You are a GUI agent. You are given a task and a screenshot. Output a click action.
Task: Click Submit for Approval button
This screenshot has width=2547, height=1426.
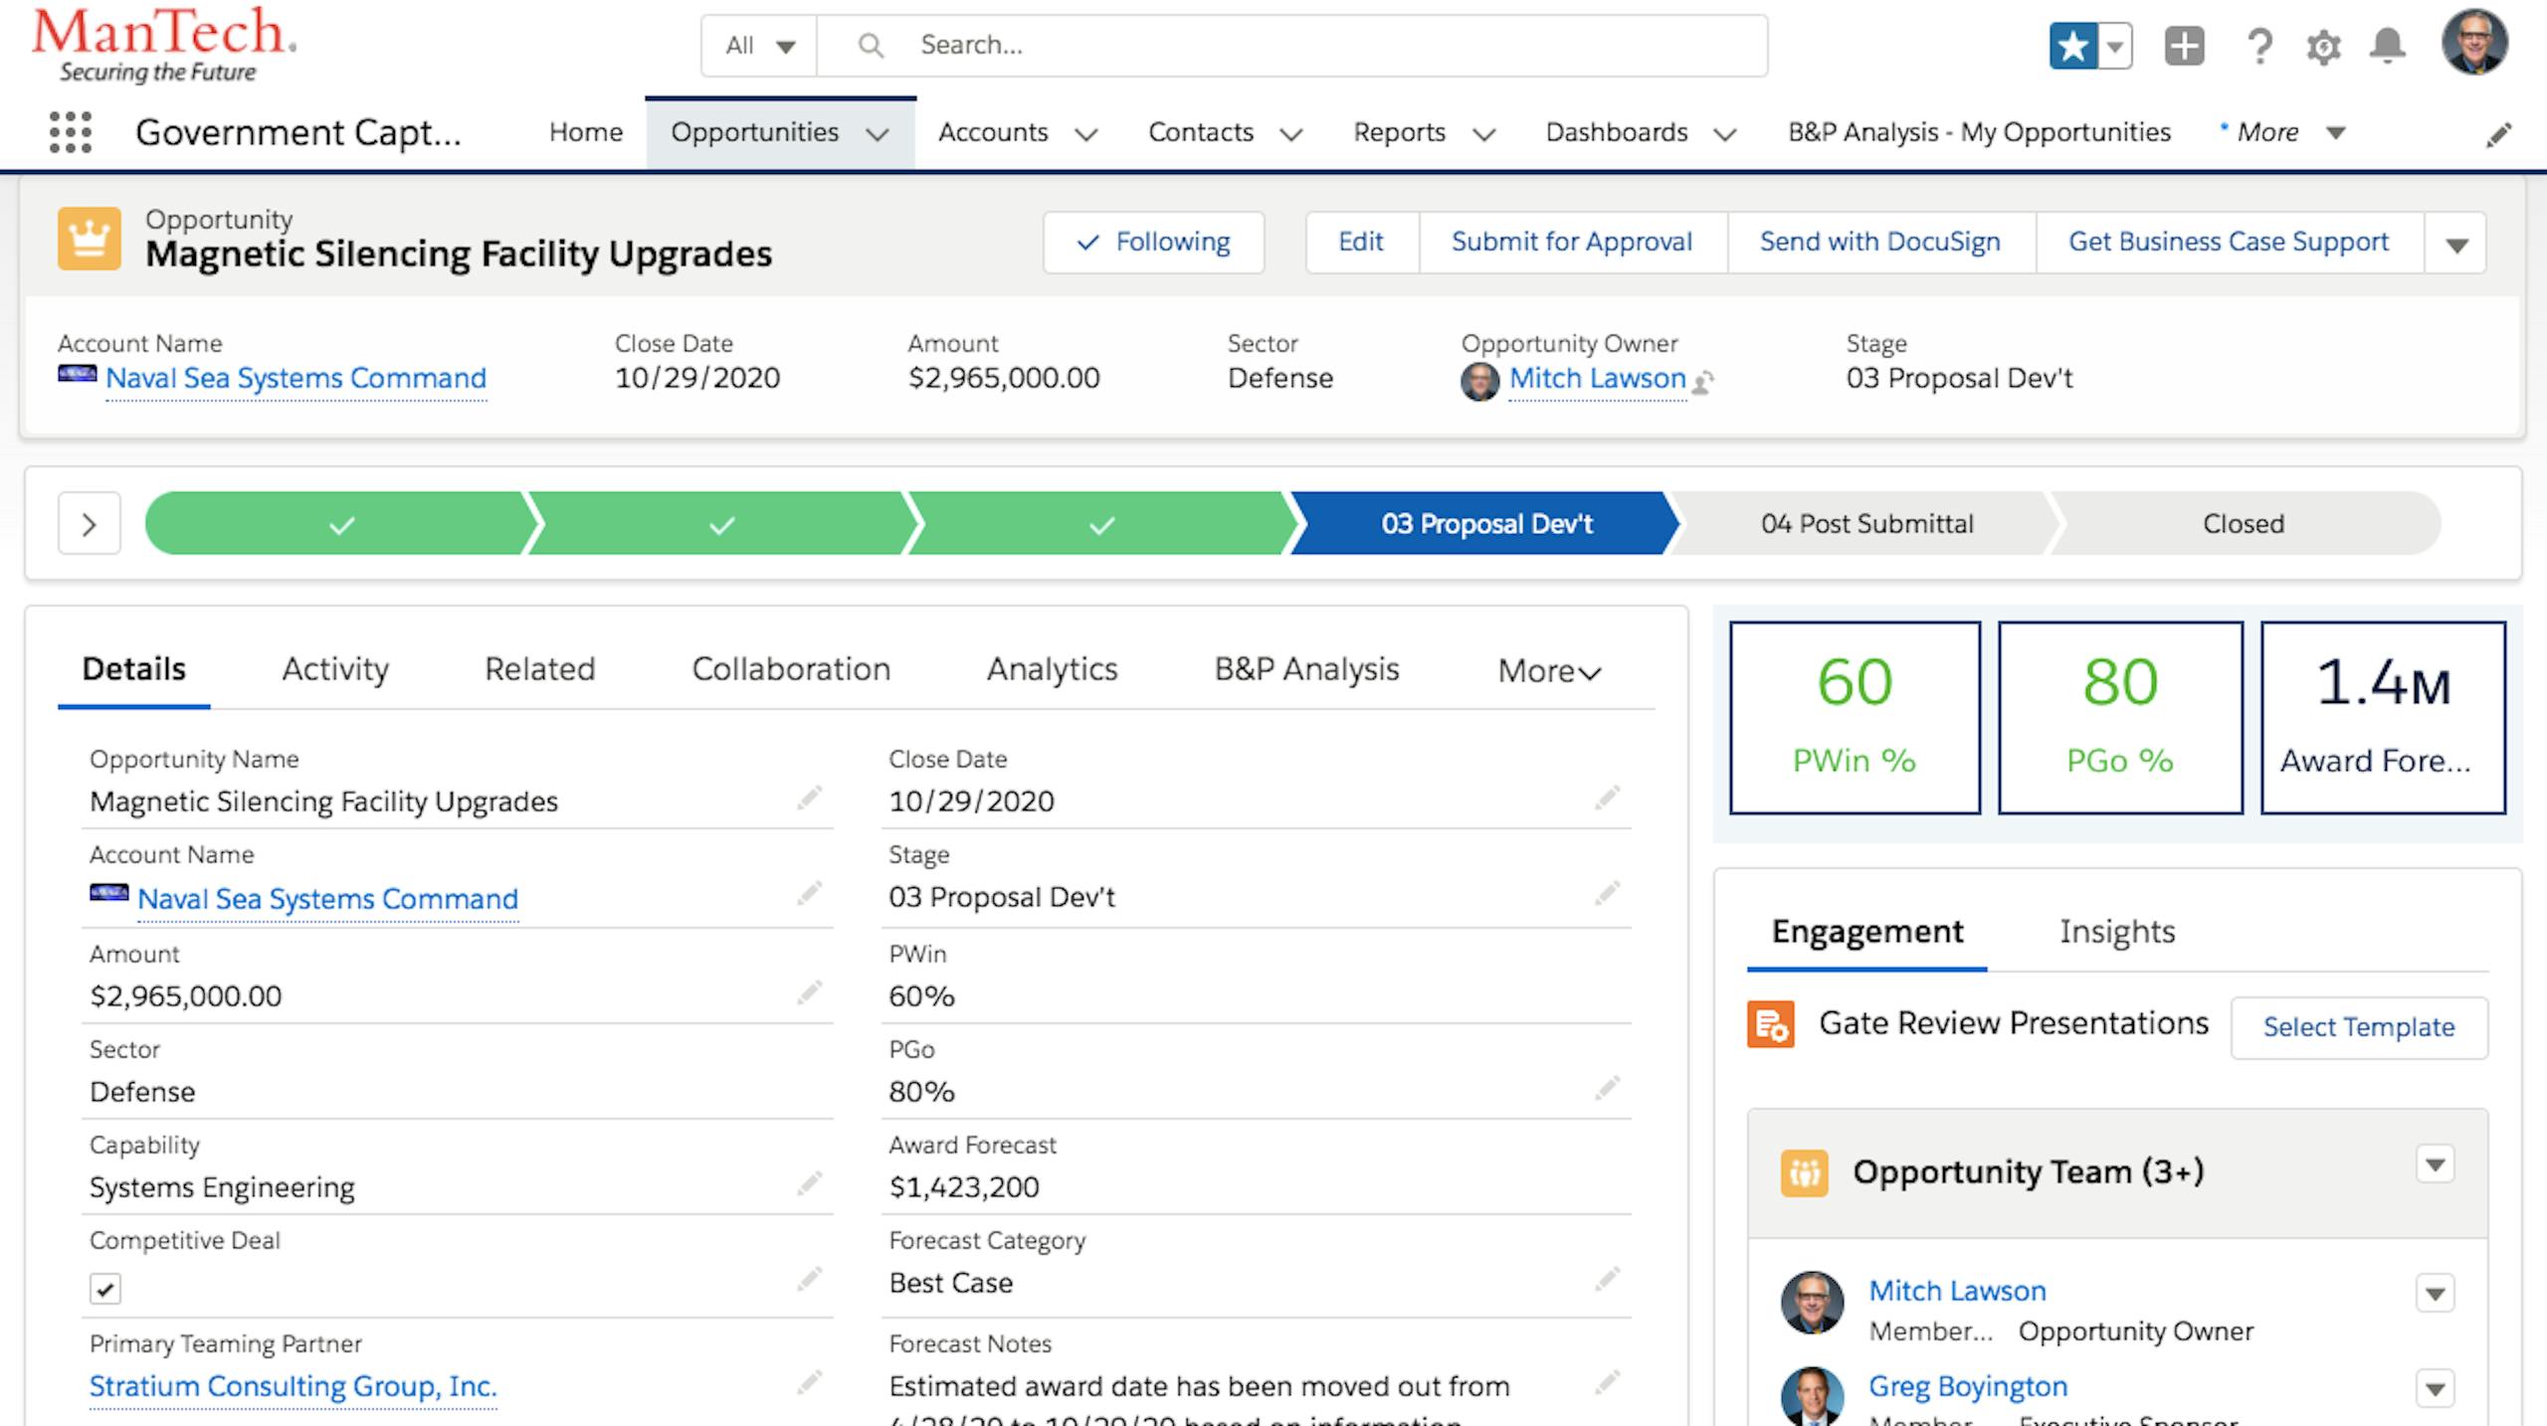pos(1571,242)
